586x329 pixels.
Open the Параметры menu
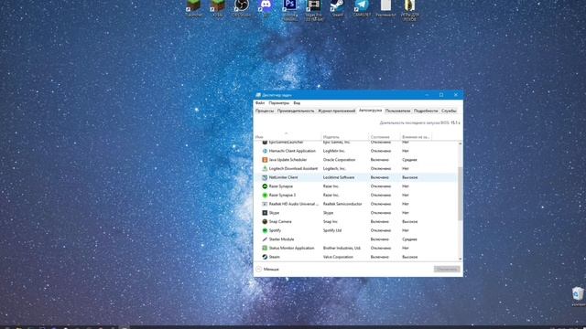(279, 103)
